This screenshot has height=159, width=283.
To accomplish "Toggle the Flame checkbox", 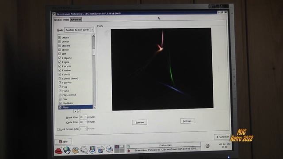I will [x=60, y=91].
